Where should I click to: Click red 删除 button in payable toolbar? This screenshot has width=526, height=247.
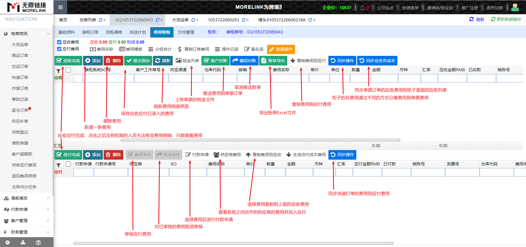[x=113, y=155]
